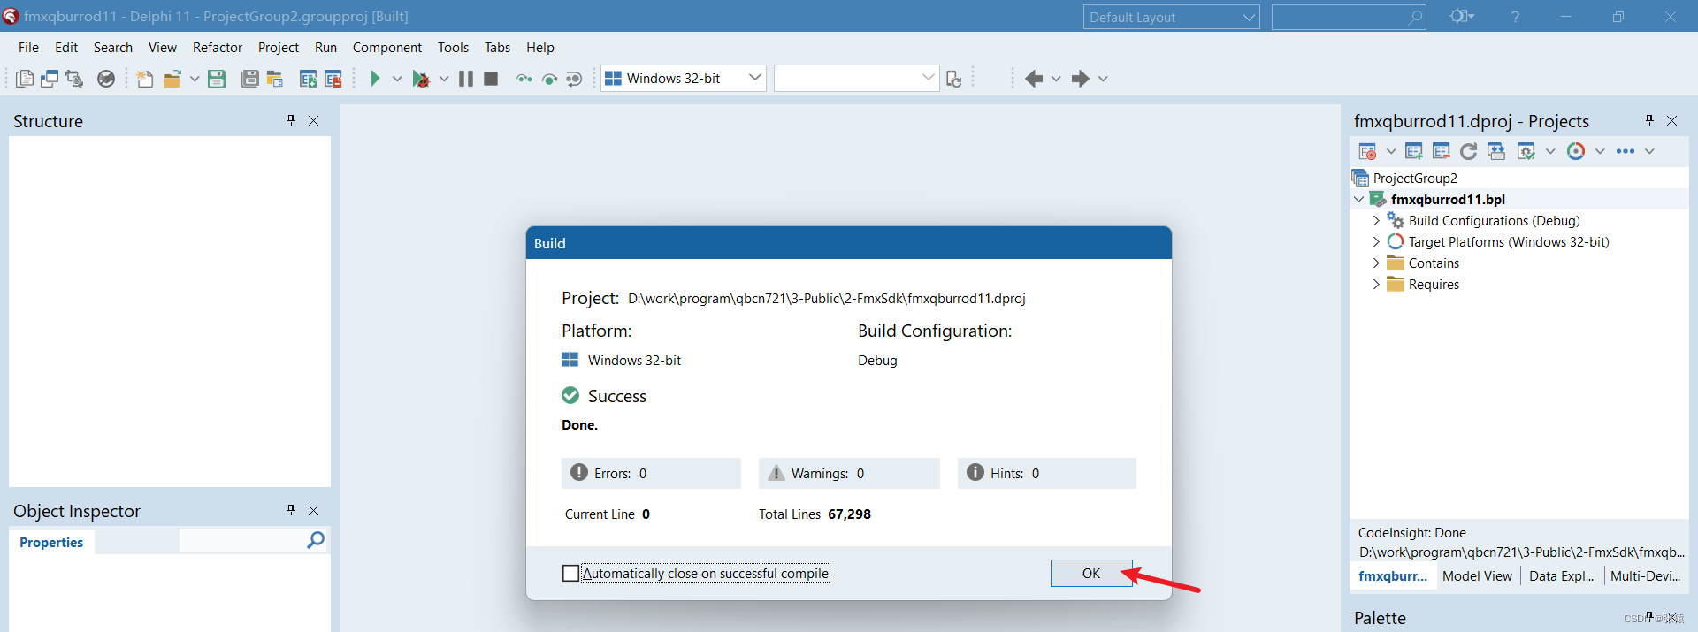The width and height of the screenshot is (1698, 632).
Task: Click the globe help icon in toolbar
Action: click(x=106, y=79)
